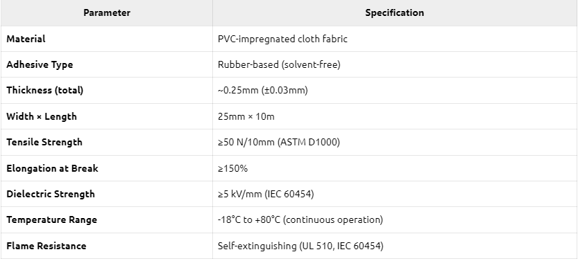The height and width of the screenshot is (261, 578).
Task: Select Flame Resistance label
Action: click(x=46, y=246)
